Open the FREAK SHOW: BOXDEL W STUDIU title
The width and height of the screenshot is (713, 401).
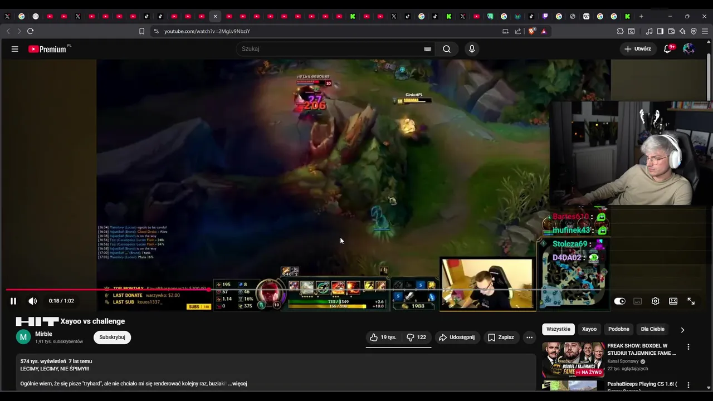(x=642, y=349)
